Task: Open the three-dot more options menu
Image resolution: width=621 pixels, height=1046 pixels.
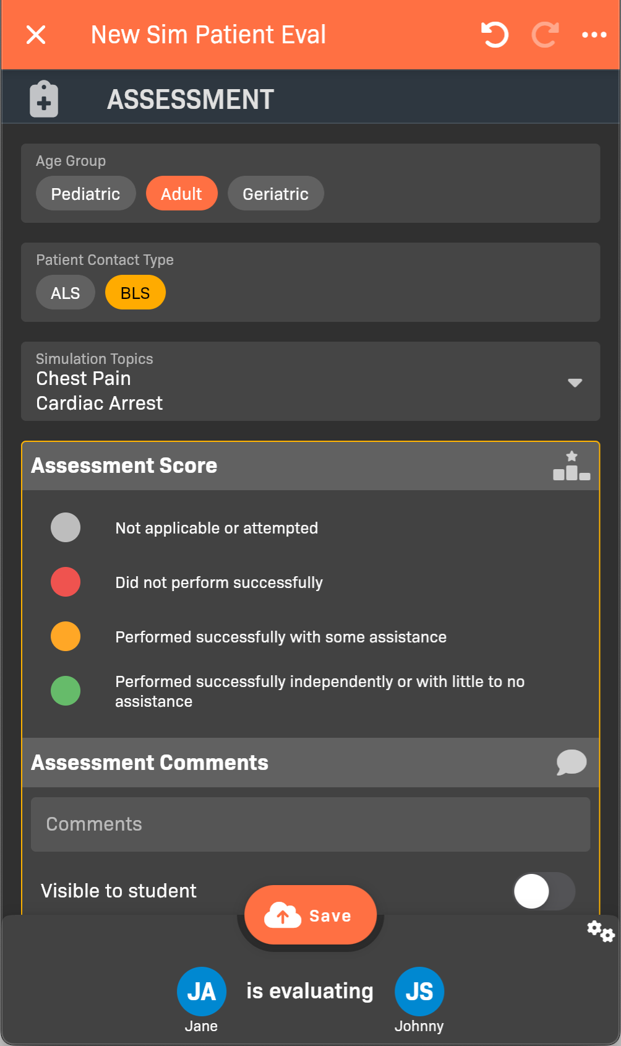Action: (594, 35)
